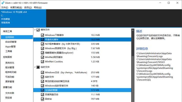The image size is (182, 102).
Task: Select the 16.0 MB size value
Action: pyautogui.click(x=95, y=40)
